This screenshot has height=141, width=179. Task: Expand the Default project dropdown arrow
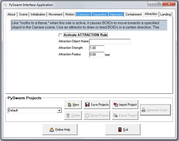coord(59,110)
